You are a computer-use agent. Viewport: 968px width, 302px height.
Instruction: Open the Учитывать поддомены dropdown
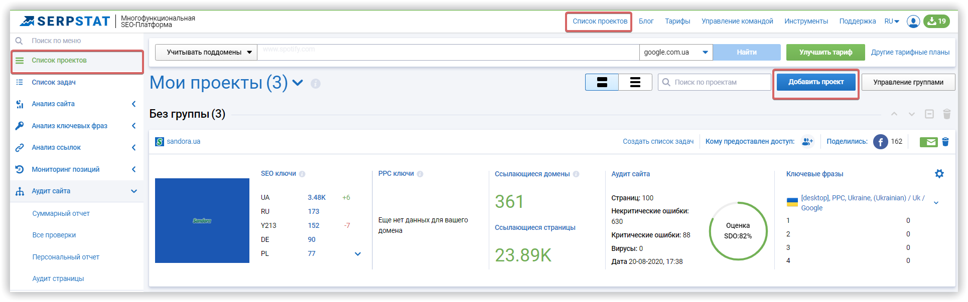coord(206,52)
